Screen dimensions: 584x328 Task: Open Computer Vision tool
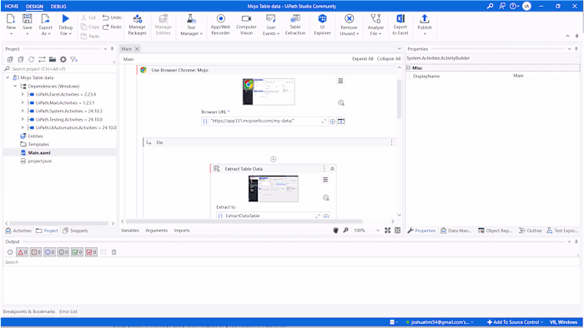246,25
